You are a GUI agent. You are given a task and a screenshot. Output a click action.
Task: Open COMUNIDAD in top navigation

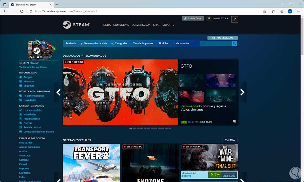point(121,25)
